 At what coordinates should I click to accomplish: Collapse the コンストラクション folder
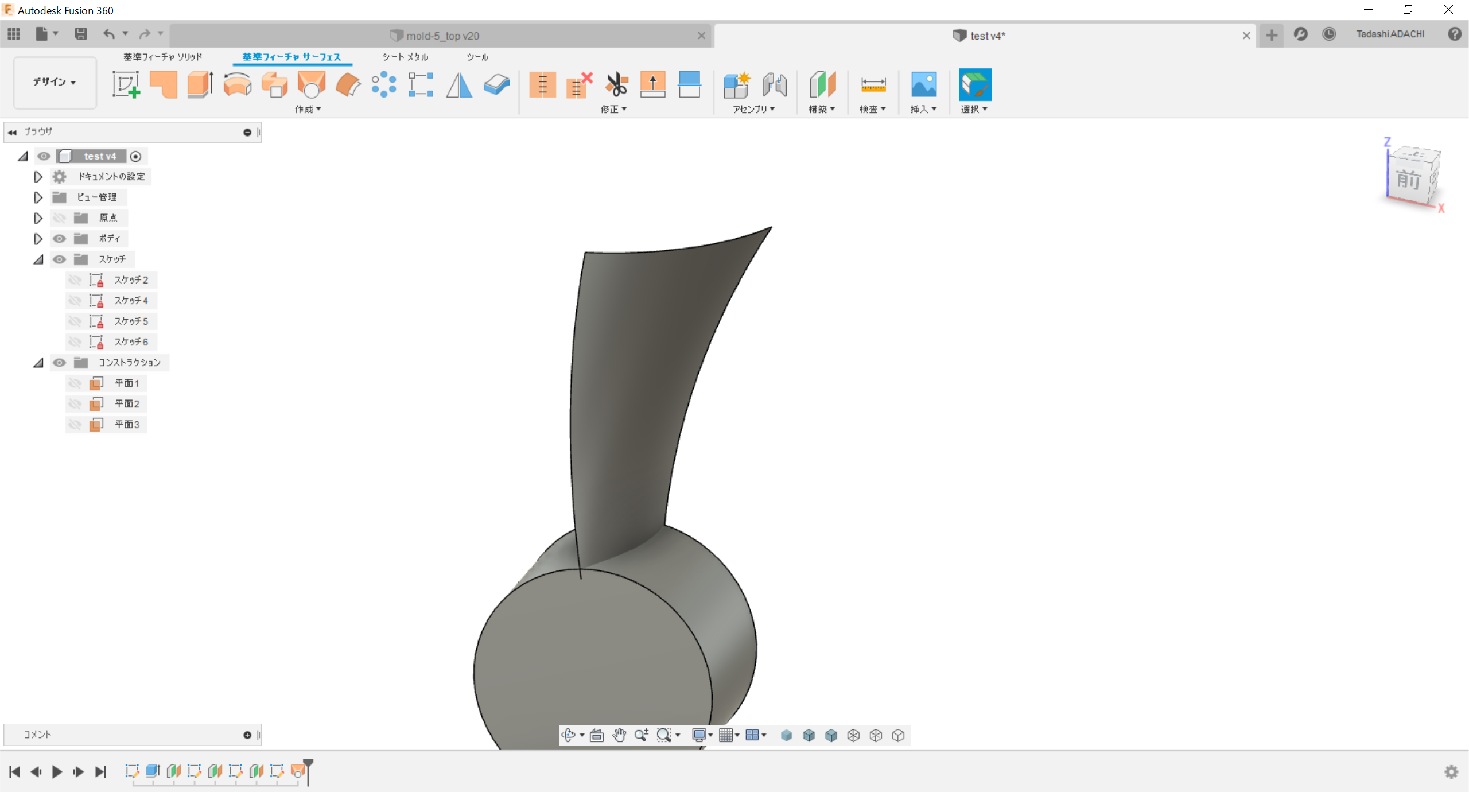point(38,363)
